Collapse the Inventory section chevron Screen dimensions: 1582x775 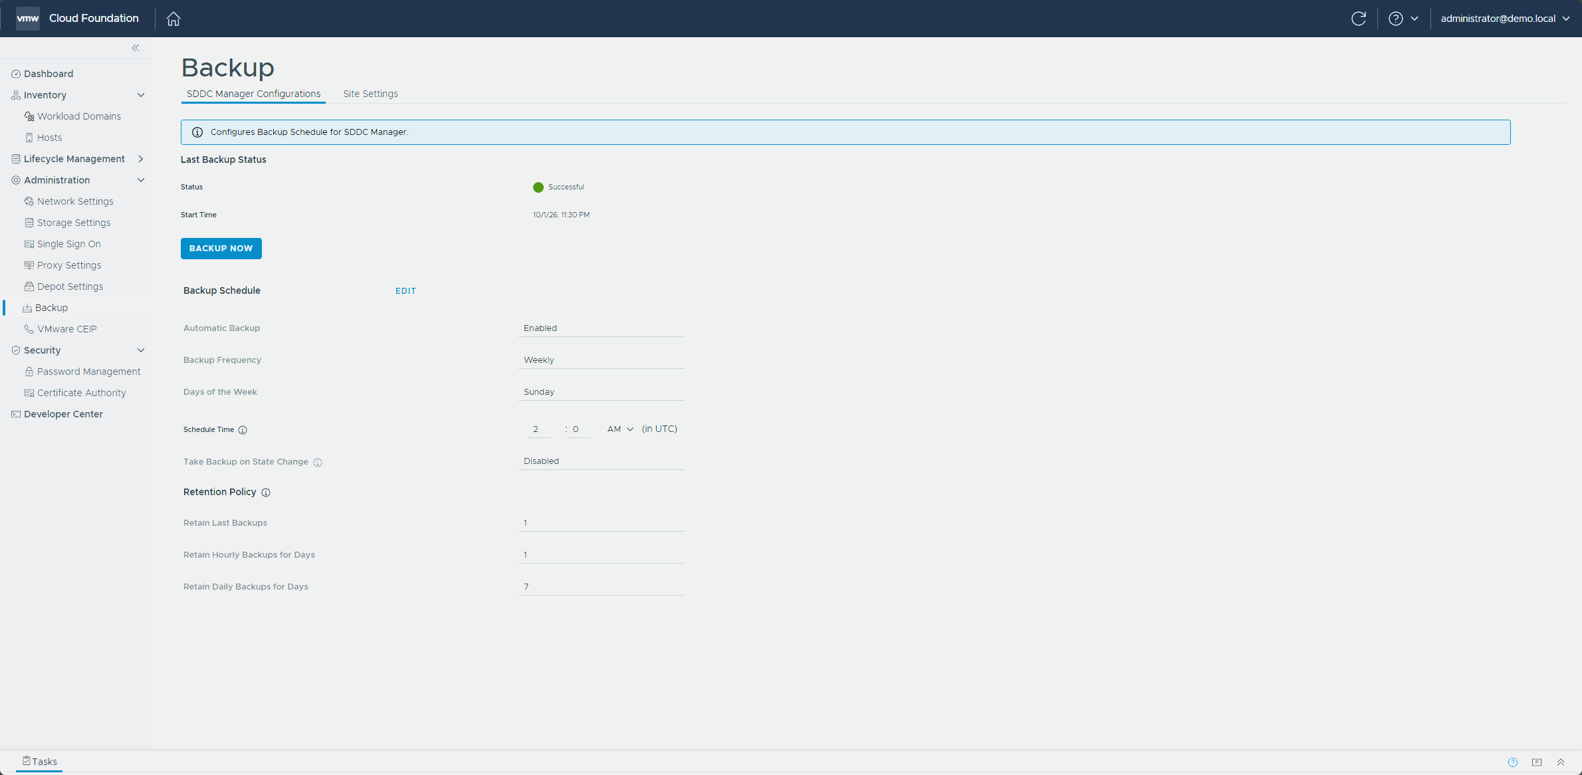(x=141, y=95)
